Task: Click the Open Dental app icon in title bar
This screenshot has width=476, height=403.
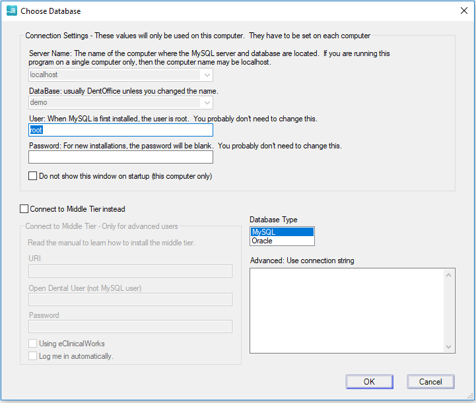Action: coord(12,11)
